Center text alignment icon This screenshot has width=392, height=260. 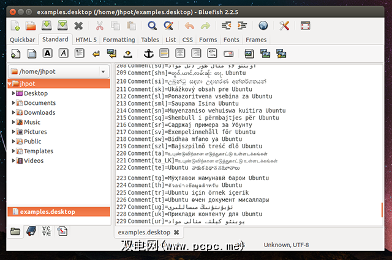(x=180, y=53)
